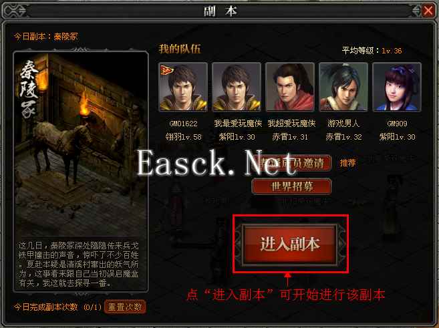Click the dungeon story description text

79,265
